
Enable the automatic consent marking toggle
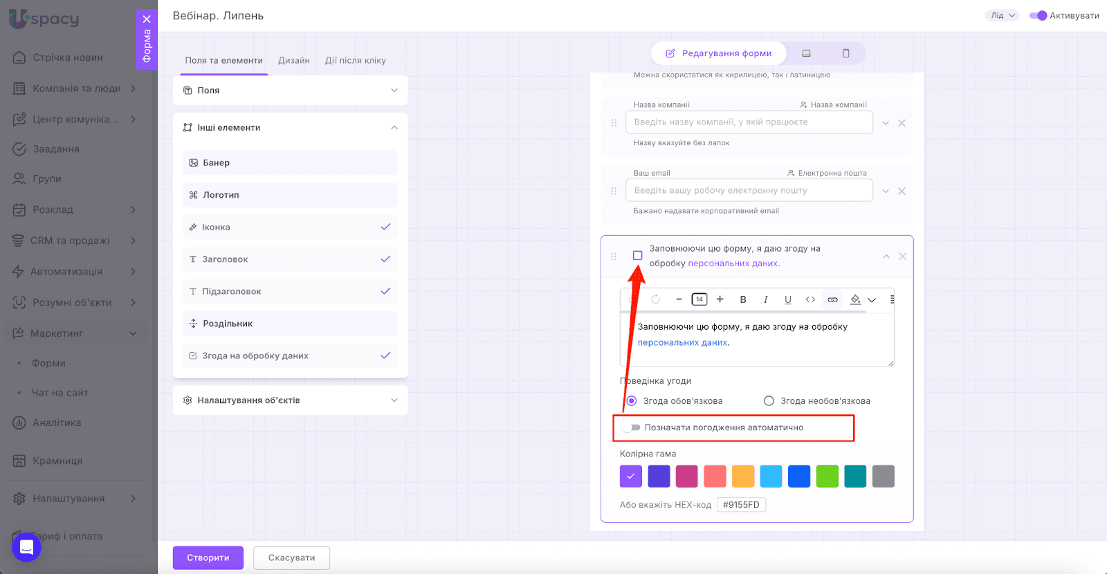coord(631,427)
